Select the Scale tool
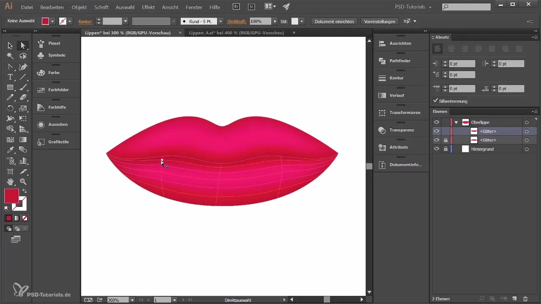Viewport: 541px width, 304px height. (x=23, y=109)
